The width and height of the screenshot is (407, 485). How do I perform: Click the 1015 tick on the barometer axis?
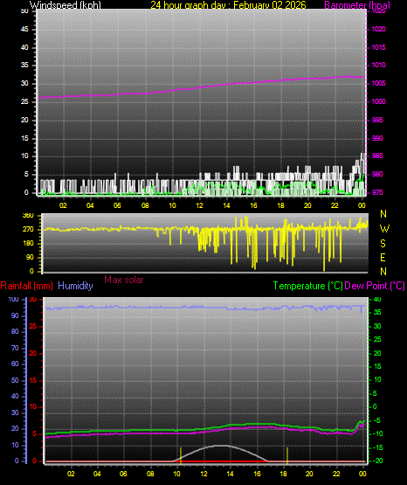coord(378,47)
